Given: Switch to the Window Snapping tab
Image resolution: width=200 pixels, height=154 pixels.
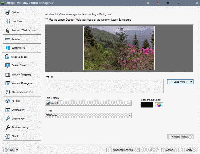Looking at the screenshot, I should [x=21, y=74].
